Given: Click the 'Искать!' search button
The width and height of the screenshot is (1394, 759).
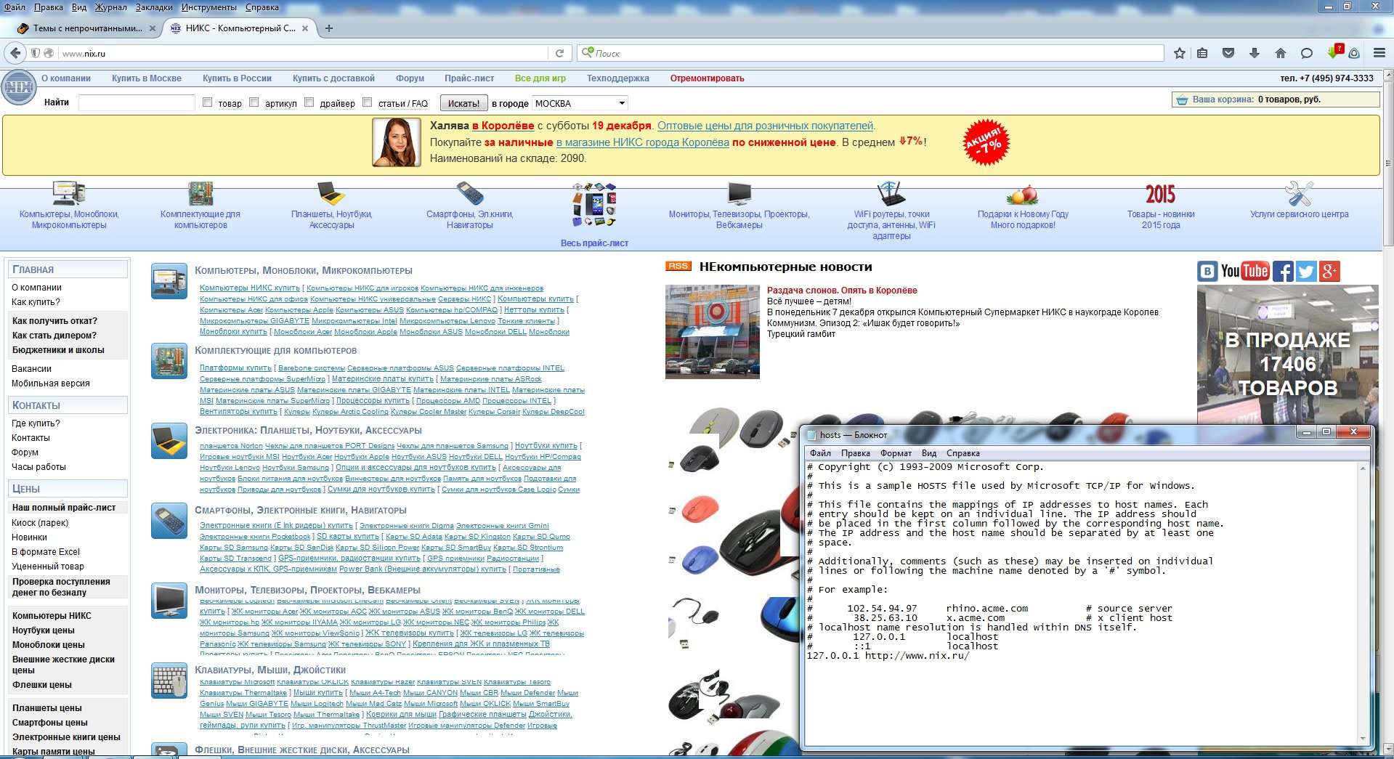Looking at the screenshot, I should (x=463, y=103).
